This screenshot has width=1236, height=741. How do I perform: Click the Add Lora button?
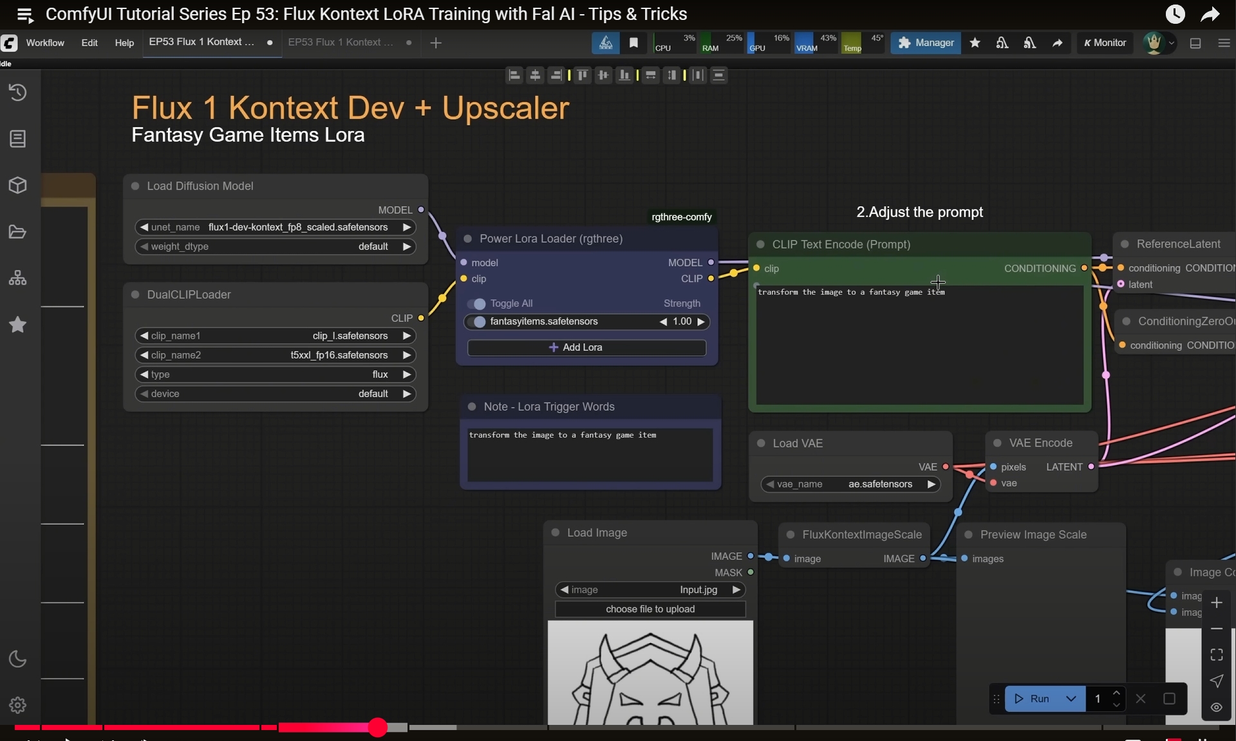586,348
